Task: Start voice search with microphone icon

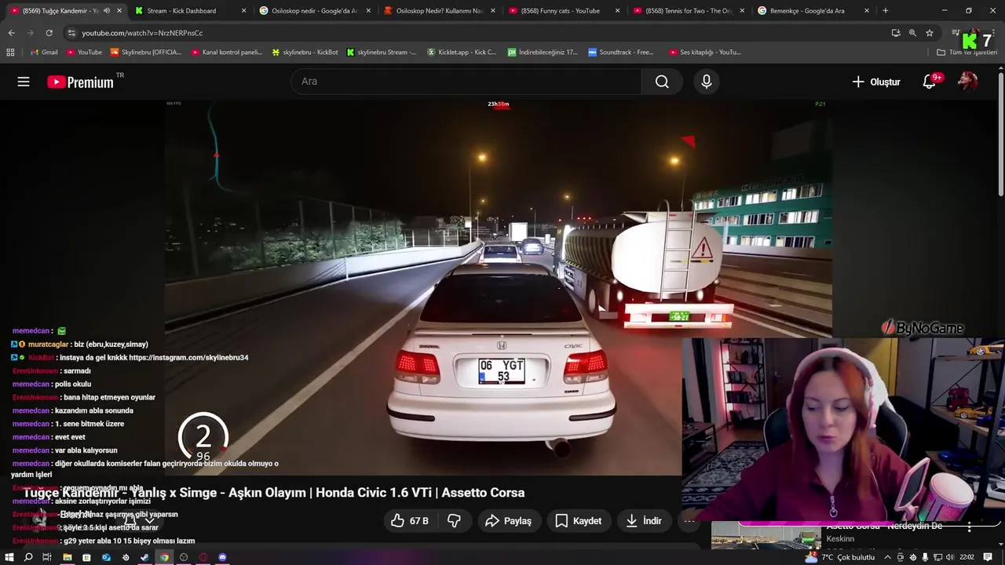Action: (707, 82)
